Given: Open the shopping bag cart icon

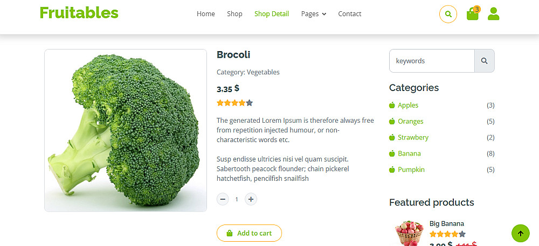Looking at the screenshot, I should pyautogui.click(x=473, y=14).
